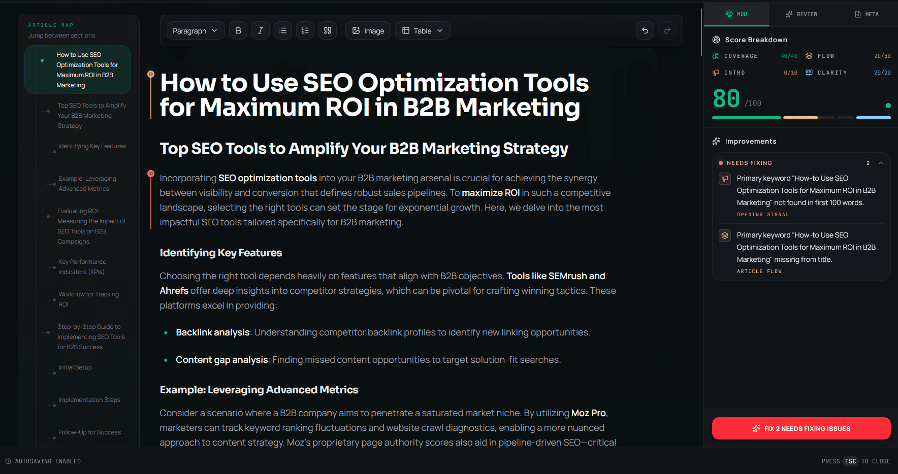Click the blue clarity score bar segment
This screenshot has height=474, width=898.
click(873, 118)
